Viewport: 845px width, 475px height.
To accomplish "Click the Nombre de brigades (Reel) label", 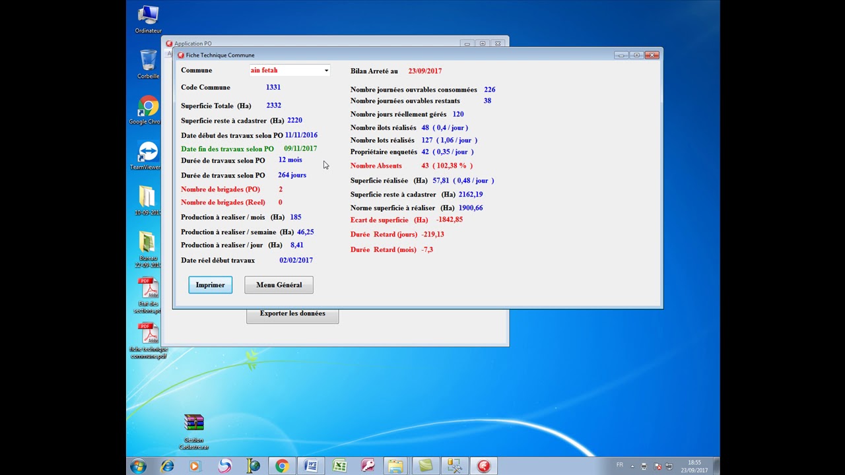I will click(x=222, y=203).
